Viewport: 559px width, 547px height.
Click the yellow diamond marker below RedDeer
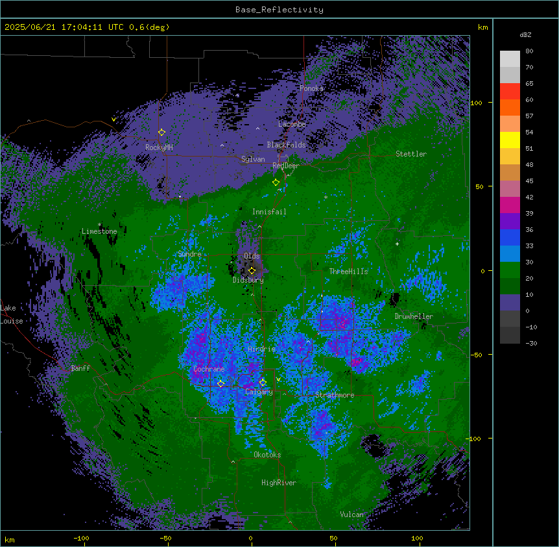click(276, 183)
